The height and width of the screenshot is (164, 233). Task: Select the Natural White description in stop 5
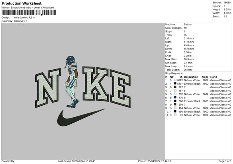coord(192,94)
